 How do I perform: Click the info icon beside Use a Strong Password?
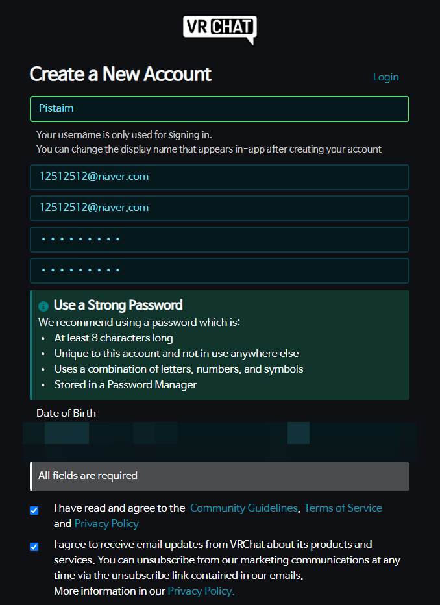43,306
